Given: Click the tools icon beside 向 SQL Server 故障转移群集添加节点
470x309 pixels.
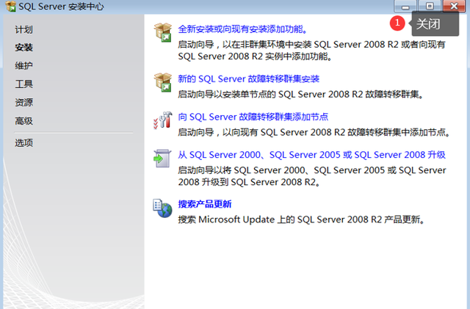Looking at the screenshot, I should click(163, 120).
